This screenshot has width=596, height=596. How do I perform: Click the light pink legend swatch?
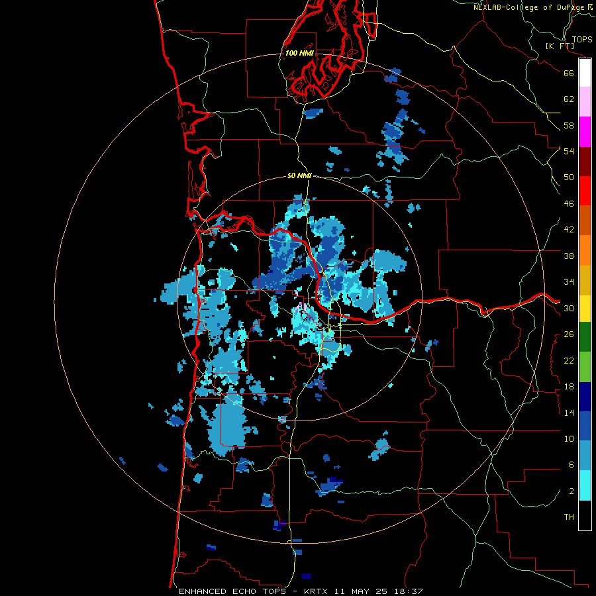click(x=585, y=102)
